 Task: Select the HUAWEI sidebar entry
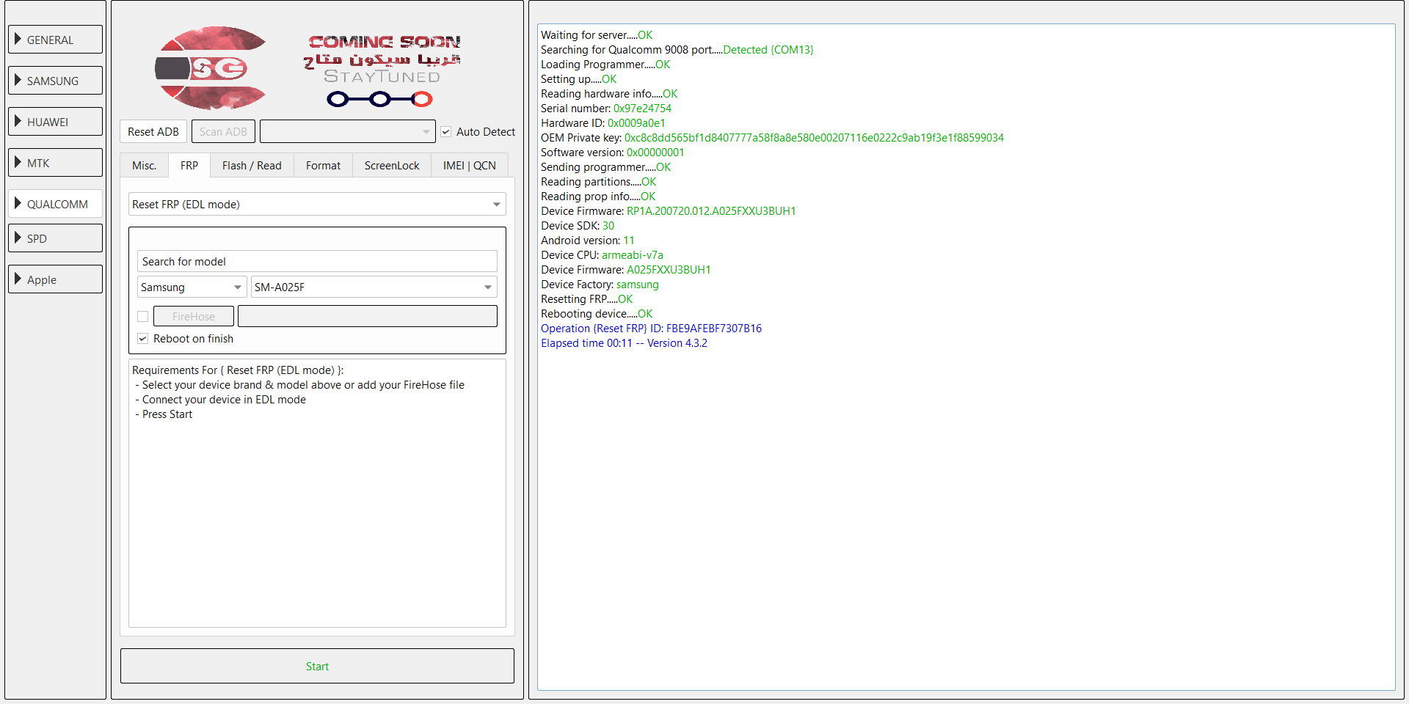pyautogui.click(x=55, y=121)
